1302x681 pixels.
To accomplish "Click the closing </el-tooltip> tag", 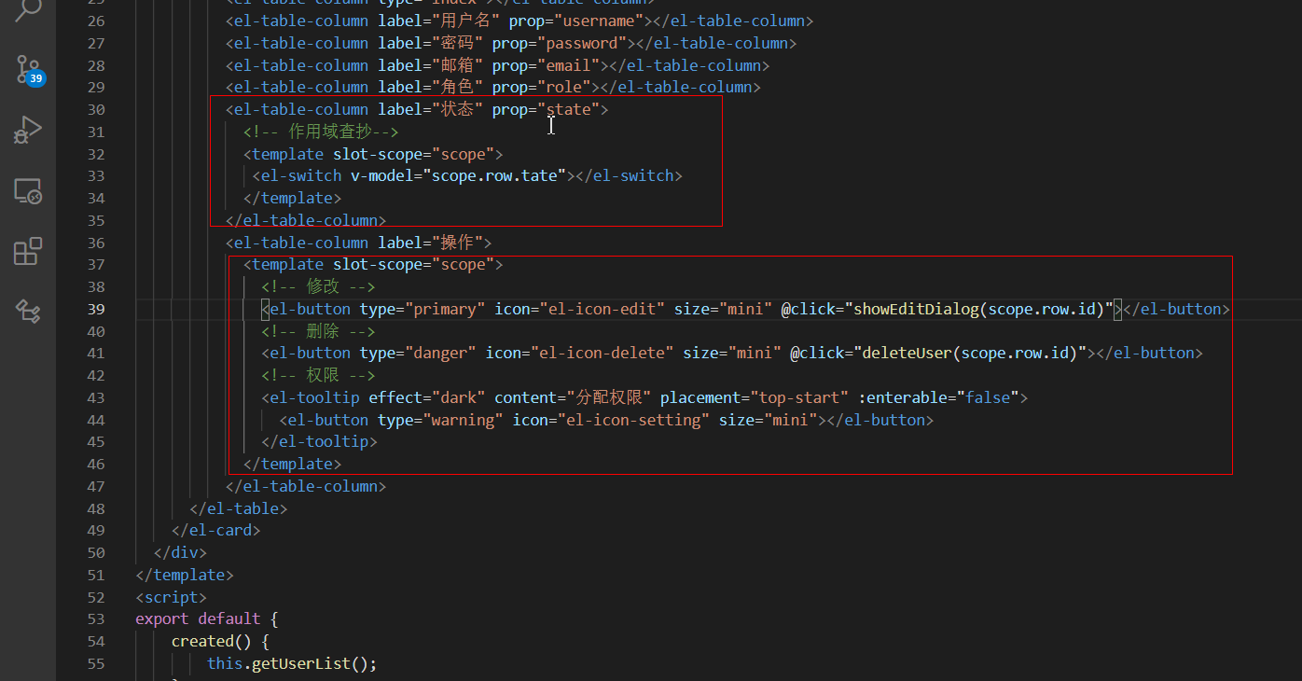I will (320, 441).
